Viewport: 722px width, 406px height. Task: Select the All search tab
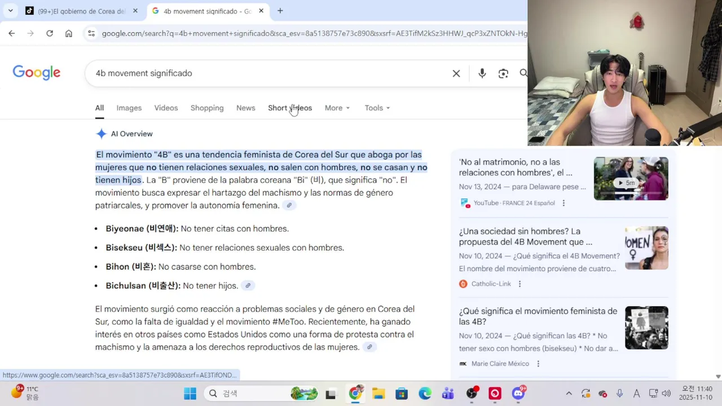(99, 108)
